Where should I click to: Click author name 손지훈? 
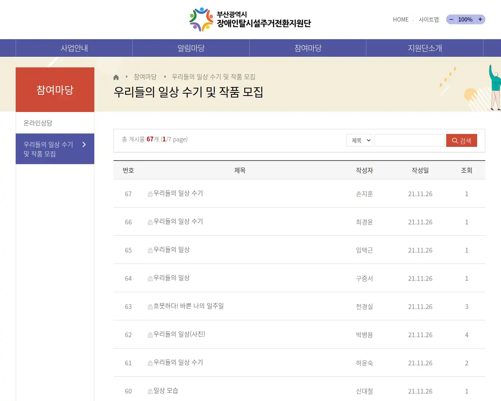click(x=364, y=194)
